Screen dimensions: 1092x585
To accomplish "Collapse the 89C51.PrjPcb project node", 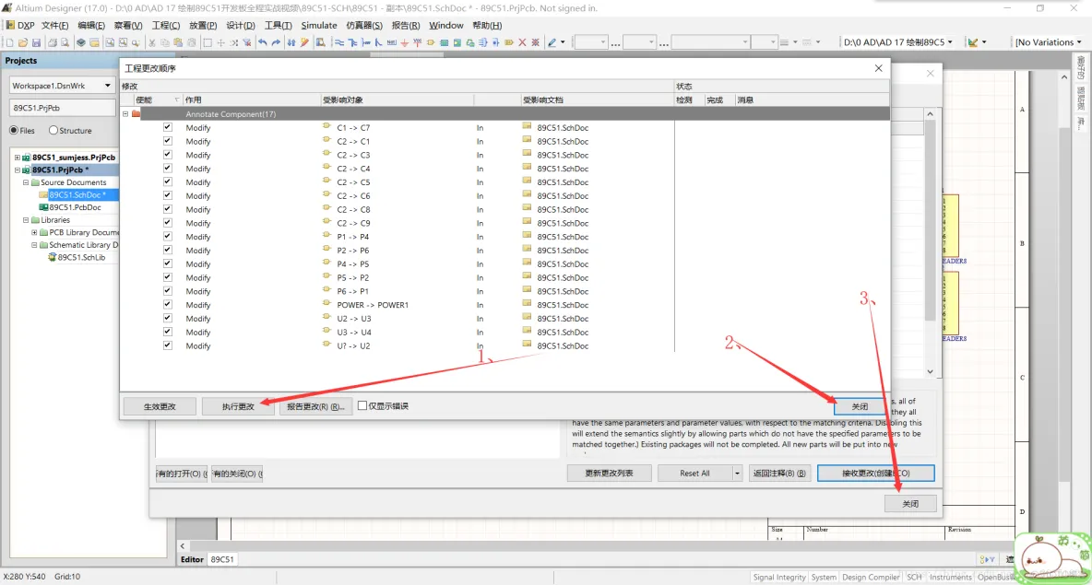I will [18, 170].
